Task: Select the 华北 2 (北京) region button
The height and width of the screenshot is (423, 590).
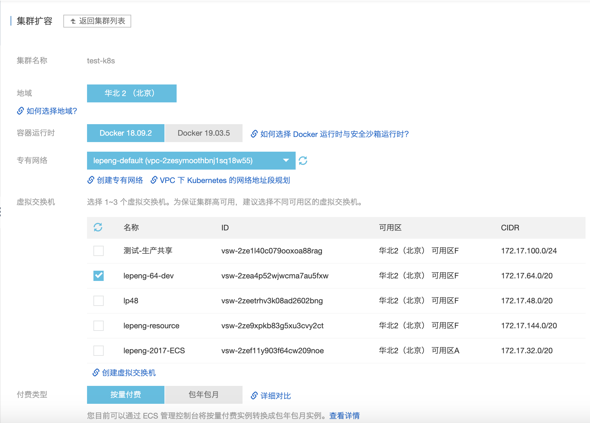Action: [x=132, y=93]
